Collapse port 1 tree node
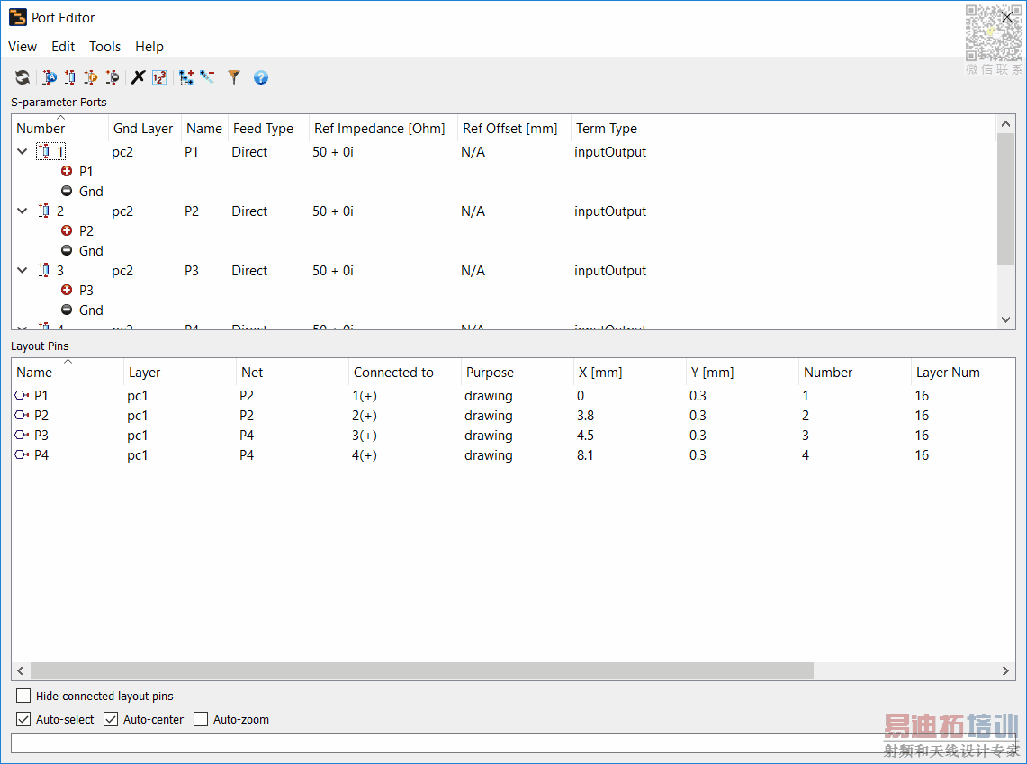 [23, 152]
